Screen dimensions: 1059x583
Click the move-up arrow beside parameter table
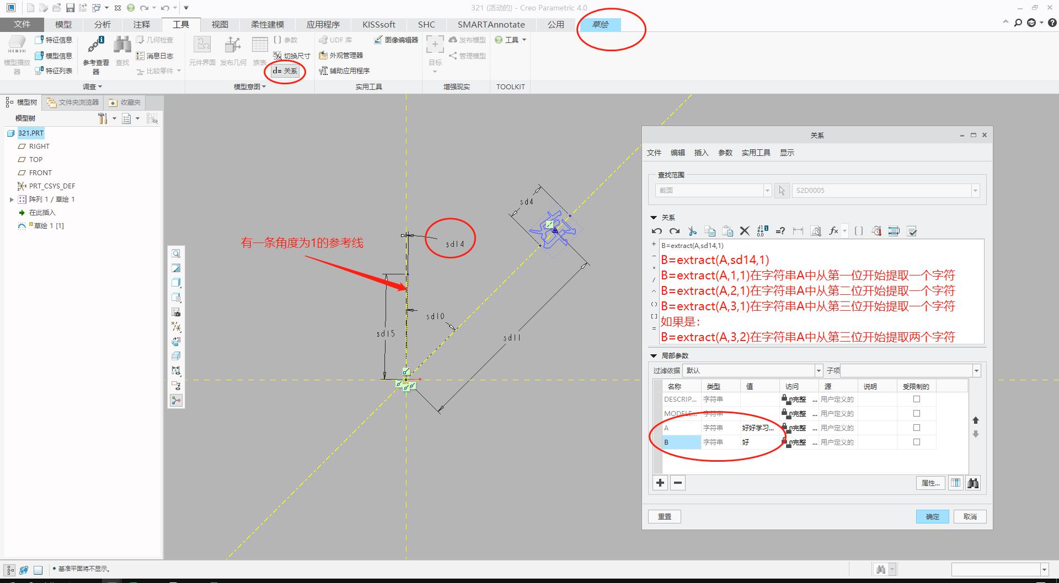(975, 420)
